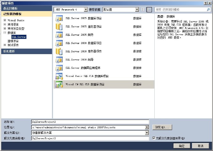
Task: Click the 确定 button
Action: tap(182, 146)
